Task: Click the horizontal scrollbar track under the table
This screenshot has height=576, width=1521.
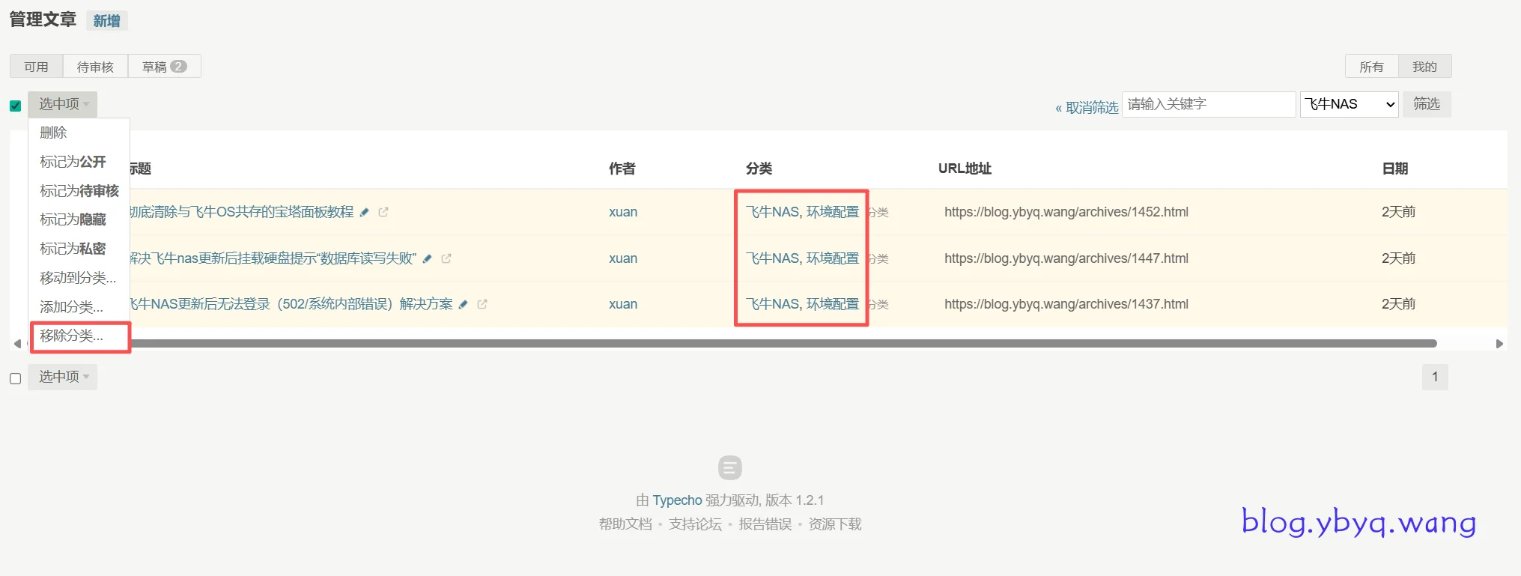Action: [749, 344]
